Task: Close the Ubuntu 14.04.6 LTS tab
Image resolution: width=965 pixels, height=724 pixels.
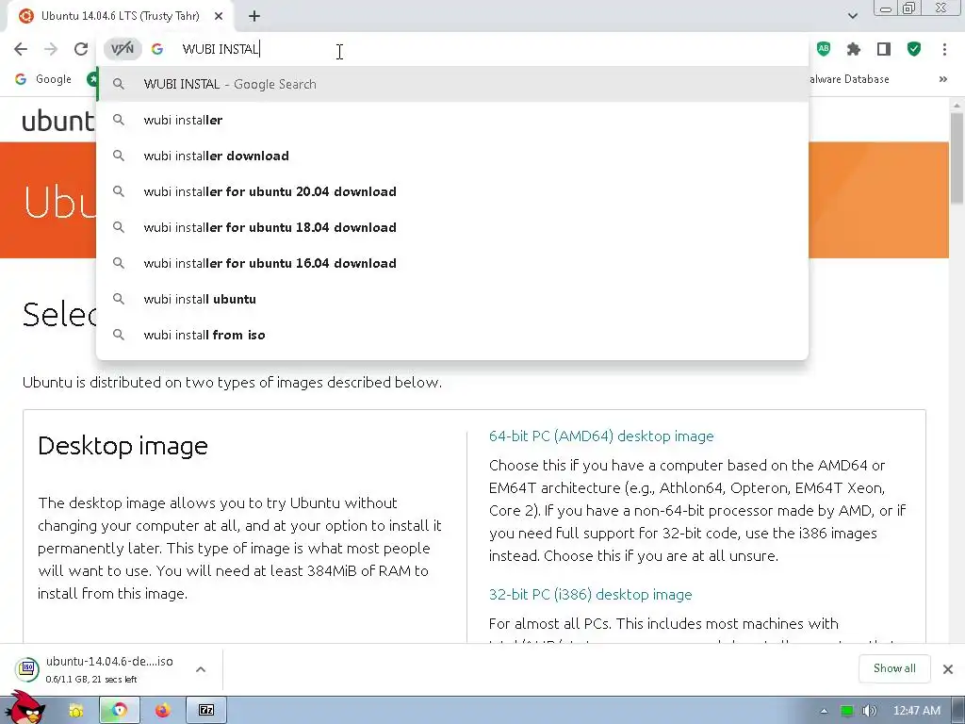Action: point(219,16)
